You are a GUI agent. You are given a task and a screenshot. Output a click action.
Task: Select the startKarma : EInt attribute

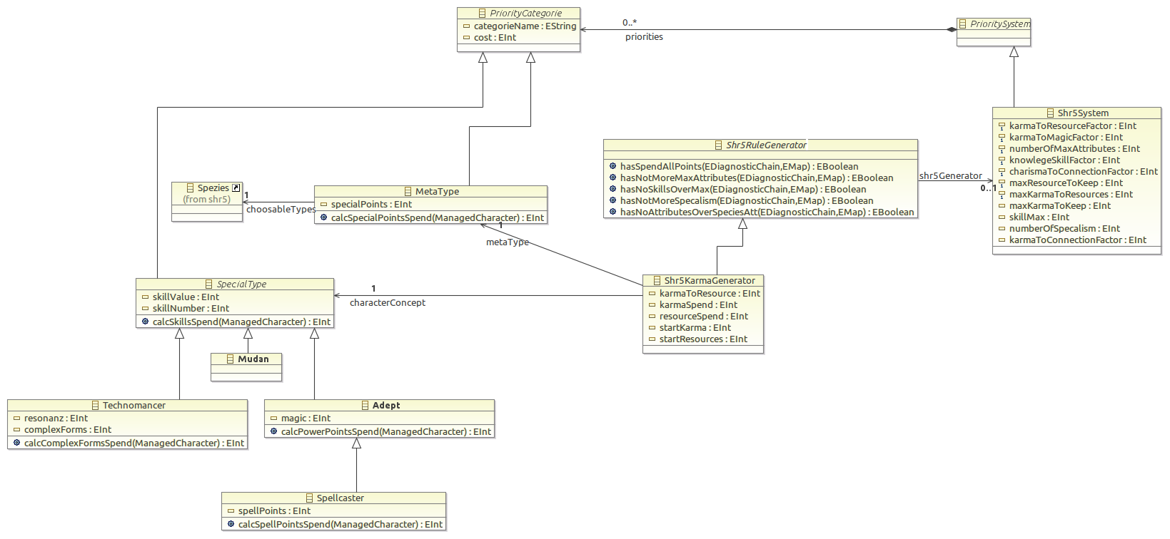point(695,328)
